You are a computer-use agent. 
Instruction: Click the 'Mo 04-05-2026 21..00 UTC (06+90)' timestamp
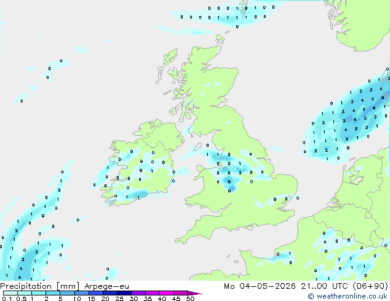tap(306, 286)
